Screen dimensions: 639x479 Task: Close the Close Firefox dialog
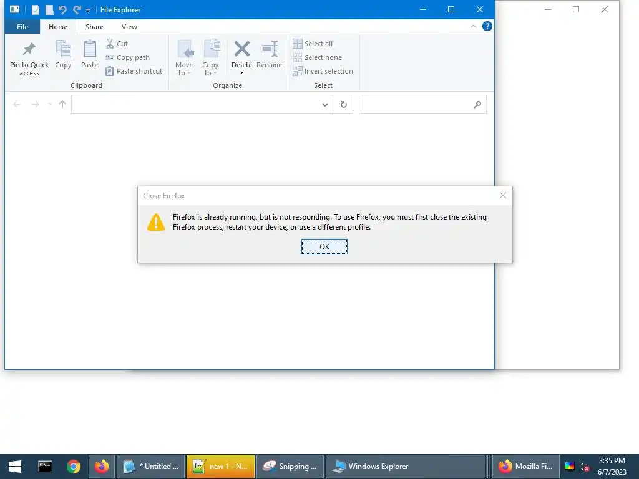click(x=503, y=195)
